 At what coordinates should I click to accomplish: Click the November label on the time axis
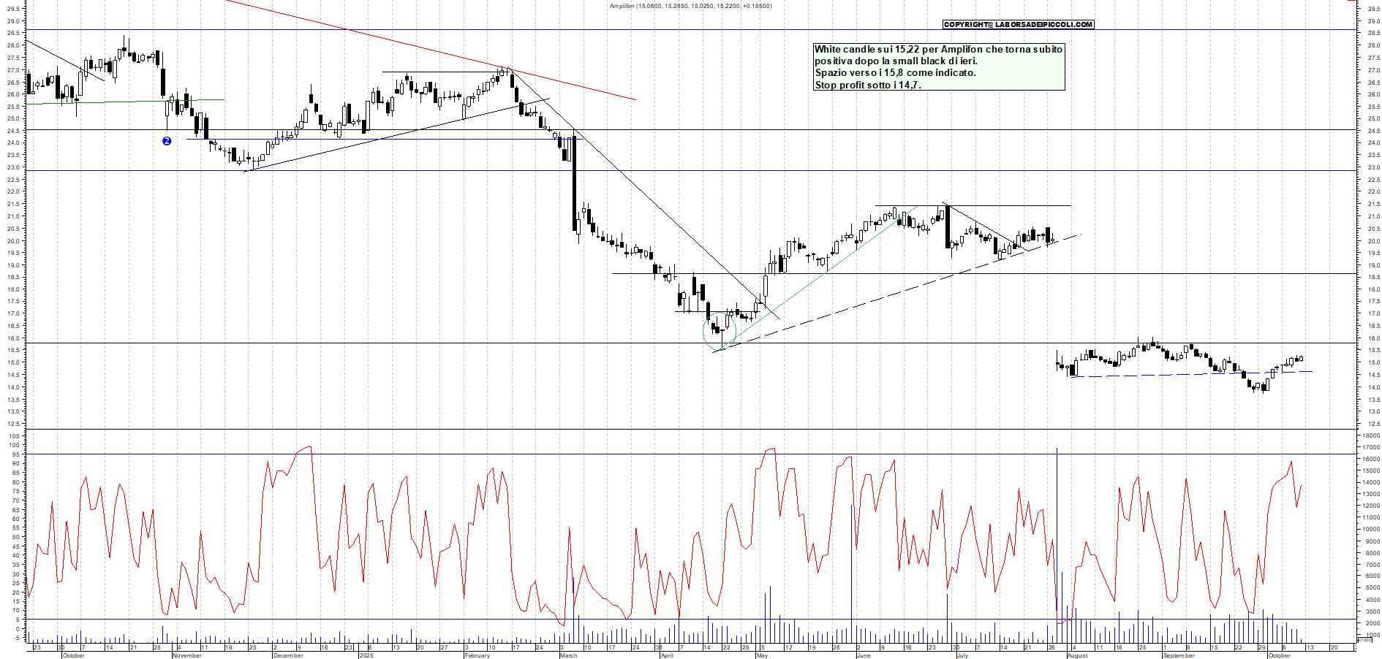pos(186,655)
